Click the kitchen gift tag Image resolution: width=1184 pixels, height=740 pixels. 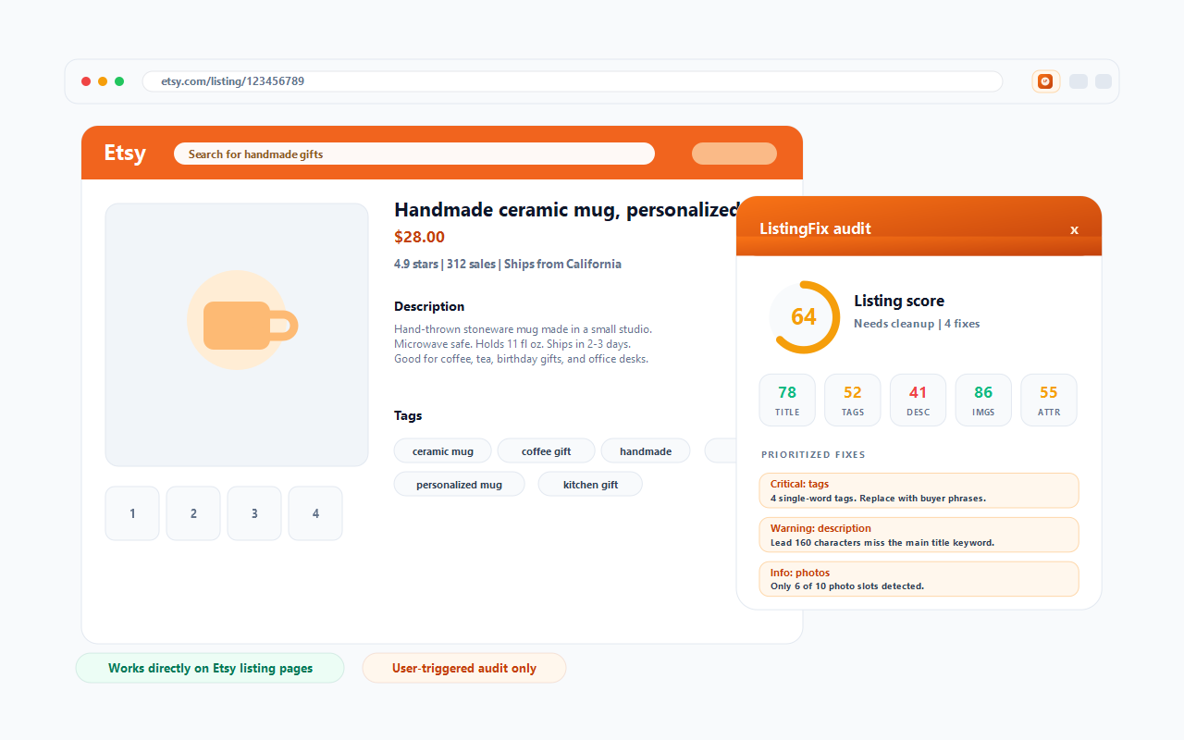[590, 484]
